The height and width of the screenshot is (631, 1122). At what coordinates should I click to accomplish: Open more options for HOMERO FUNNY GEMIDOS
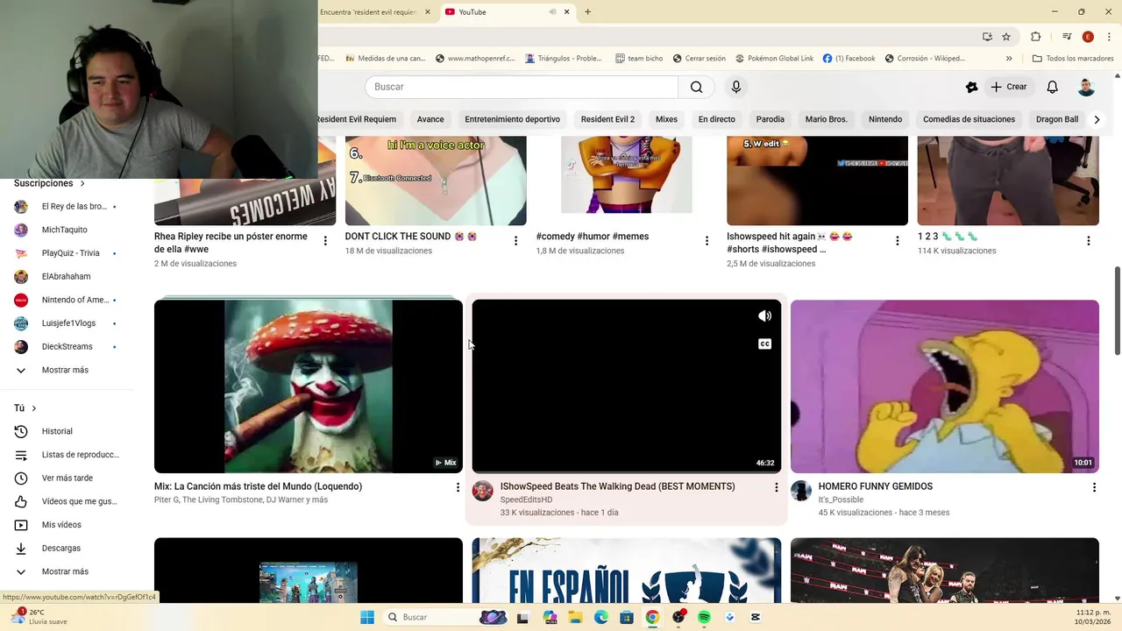(1094, 487)
